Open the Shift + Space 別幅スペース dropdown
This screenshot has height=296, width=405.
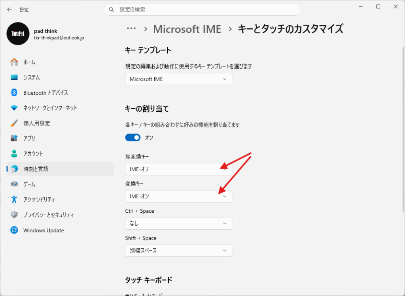pyautogui.click(x=178, y=250)
